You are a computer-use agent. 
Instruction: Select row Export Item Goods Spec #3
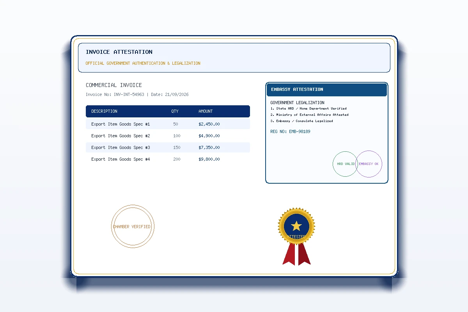click(168, 147)
